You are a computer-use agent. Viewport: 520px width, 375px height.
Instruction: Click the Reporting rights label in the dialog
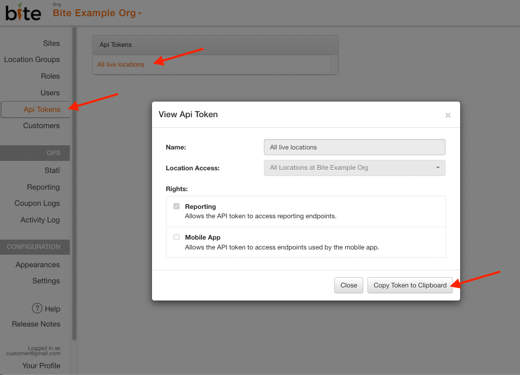(x=200, y=207)
